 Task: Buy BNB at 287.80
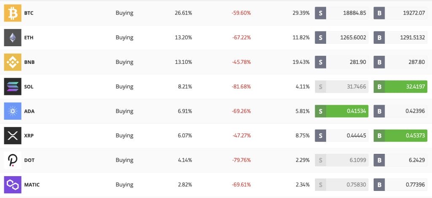[400, 62]
